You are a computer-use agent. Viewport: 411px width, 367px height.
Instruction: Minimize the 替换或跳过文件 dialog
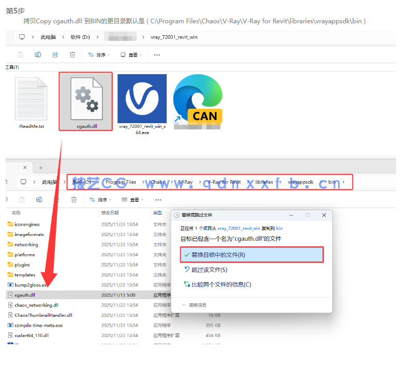291,215
